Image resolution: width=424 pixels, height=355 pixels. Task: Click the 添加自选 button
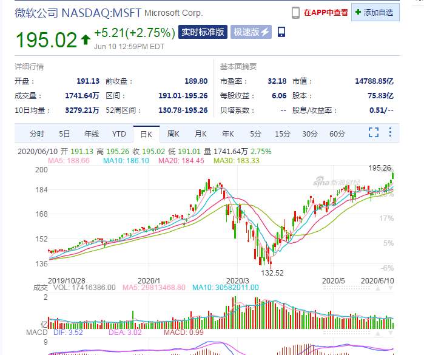pyautogui.click(x=375, y=13)
